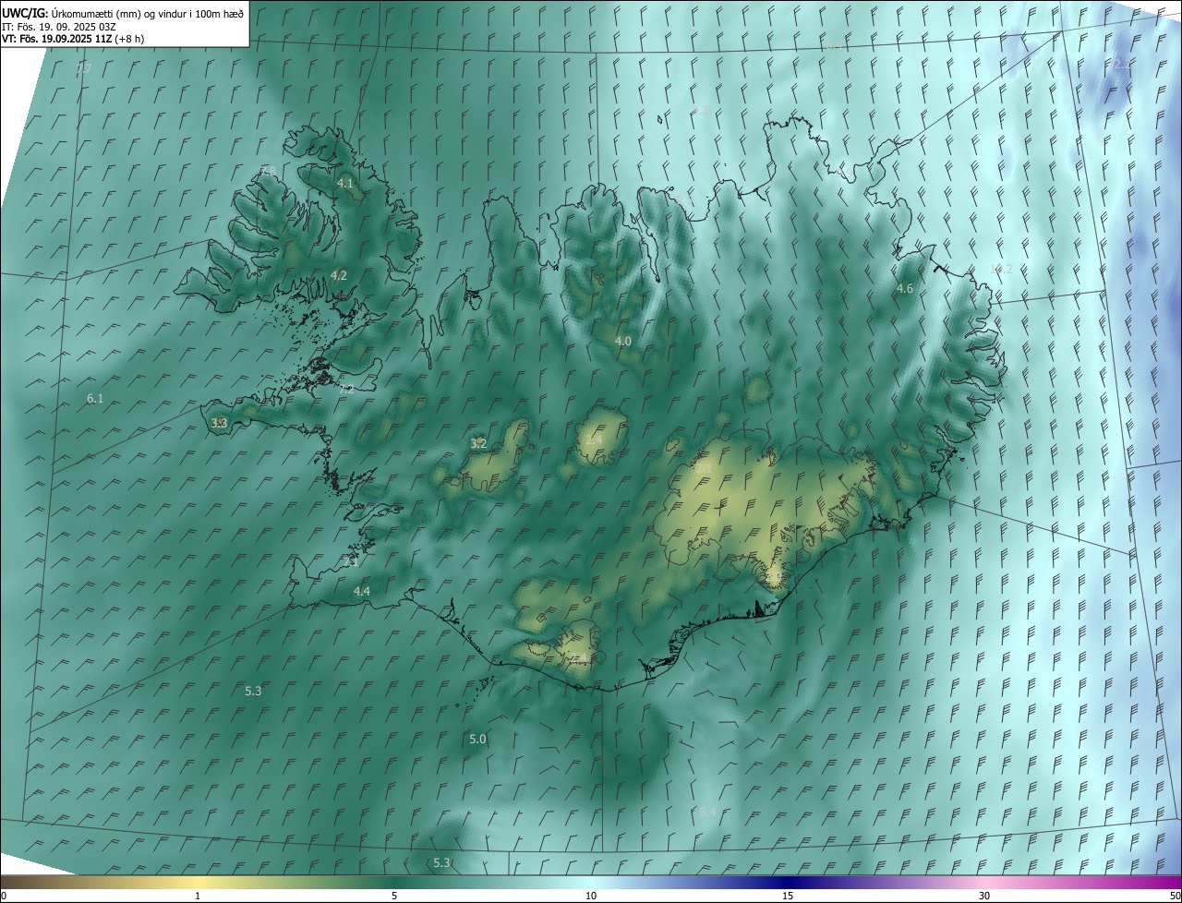This screenshot has width=1182, height=903.
Task: Click the 15 tick on the colour scale
Action: (788, 896)
